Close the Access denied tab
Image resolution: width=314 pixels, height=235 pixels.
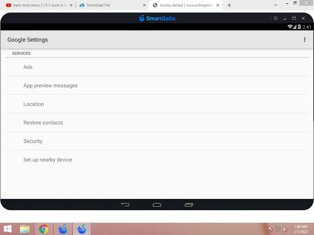point(218,5)
